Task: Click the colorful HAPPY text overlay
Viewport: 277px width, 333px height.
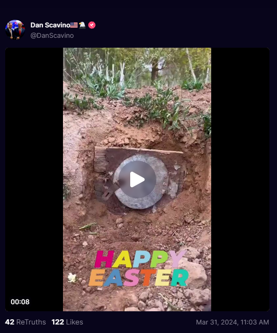Action: [x=141, y=259]
